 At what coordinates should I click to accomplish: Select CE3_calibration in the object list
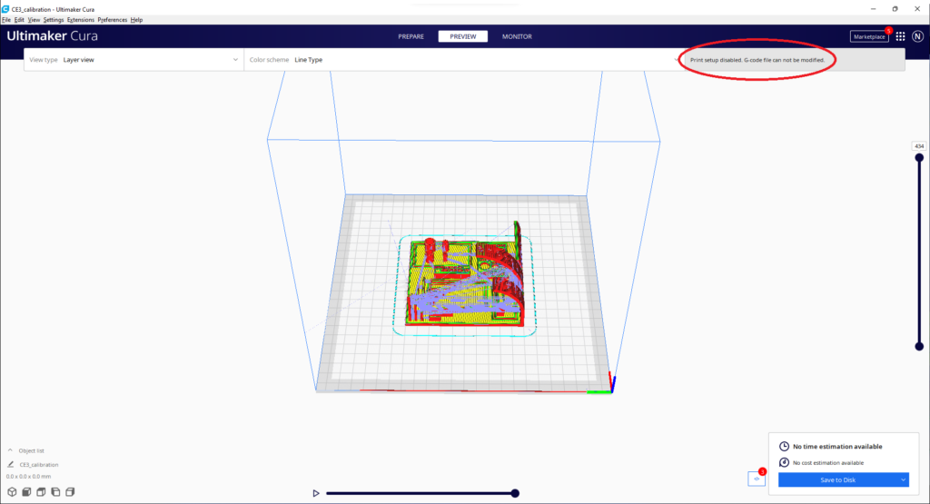coord(39,465)
